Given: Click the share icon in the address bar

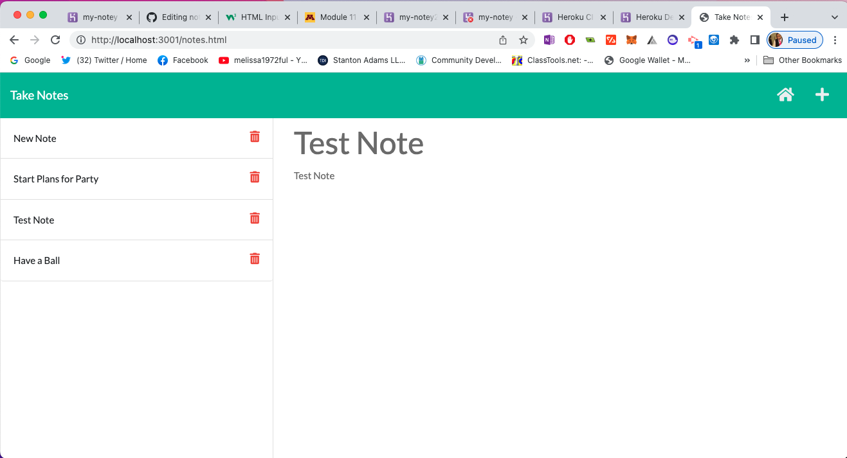Looking at the screenshot, I should coord(502,39).
